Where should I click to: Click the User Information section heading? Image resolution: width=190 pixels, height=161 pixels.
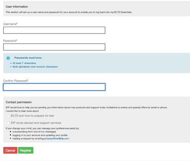coord(17,7)
